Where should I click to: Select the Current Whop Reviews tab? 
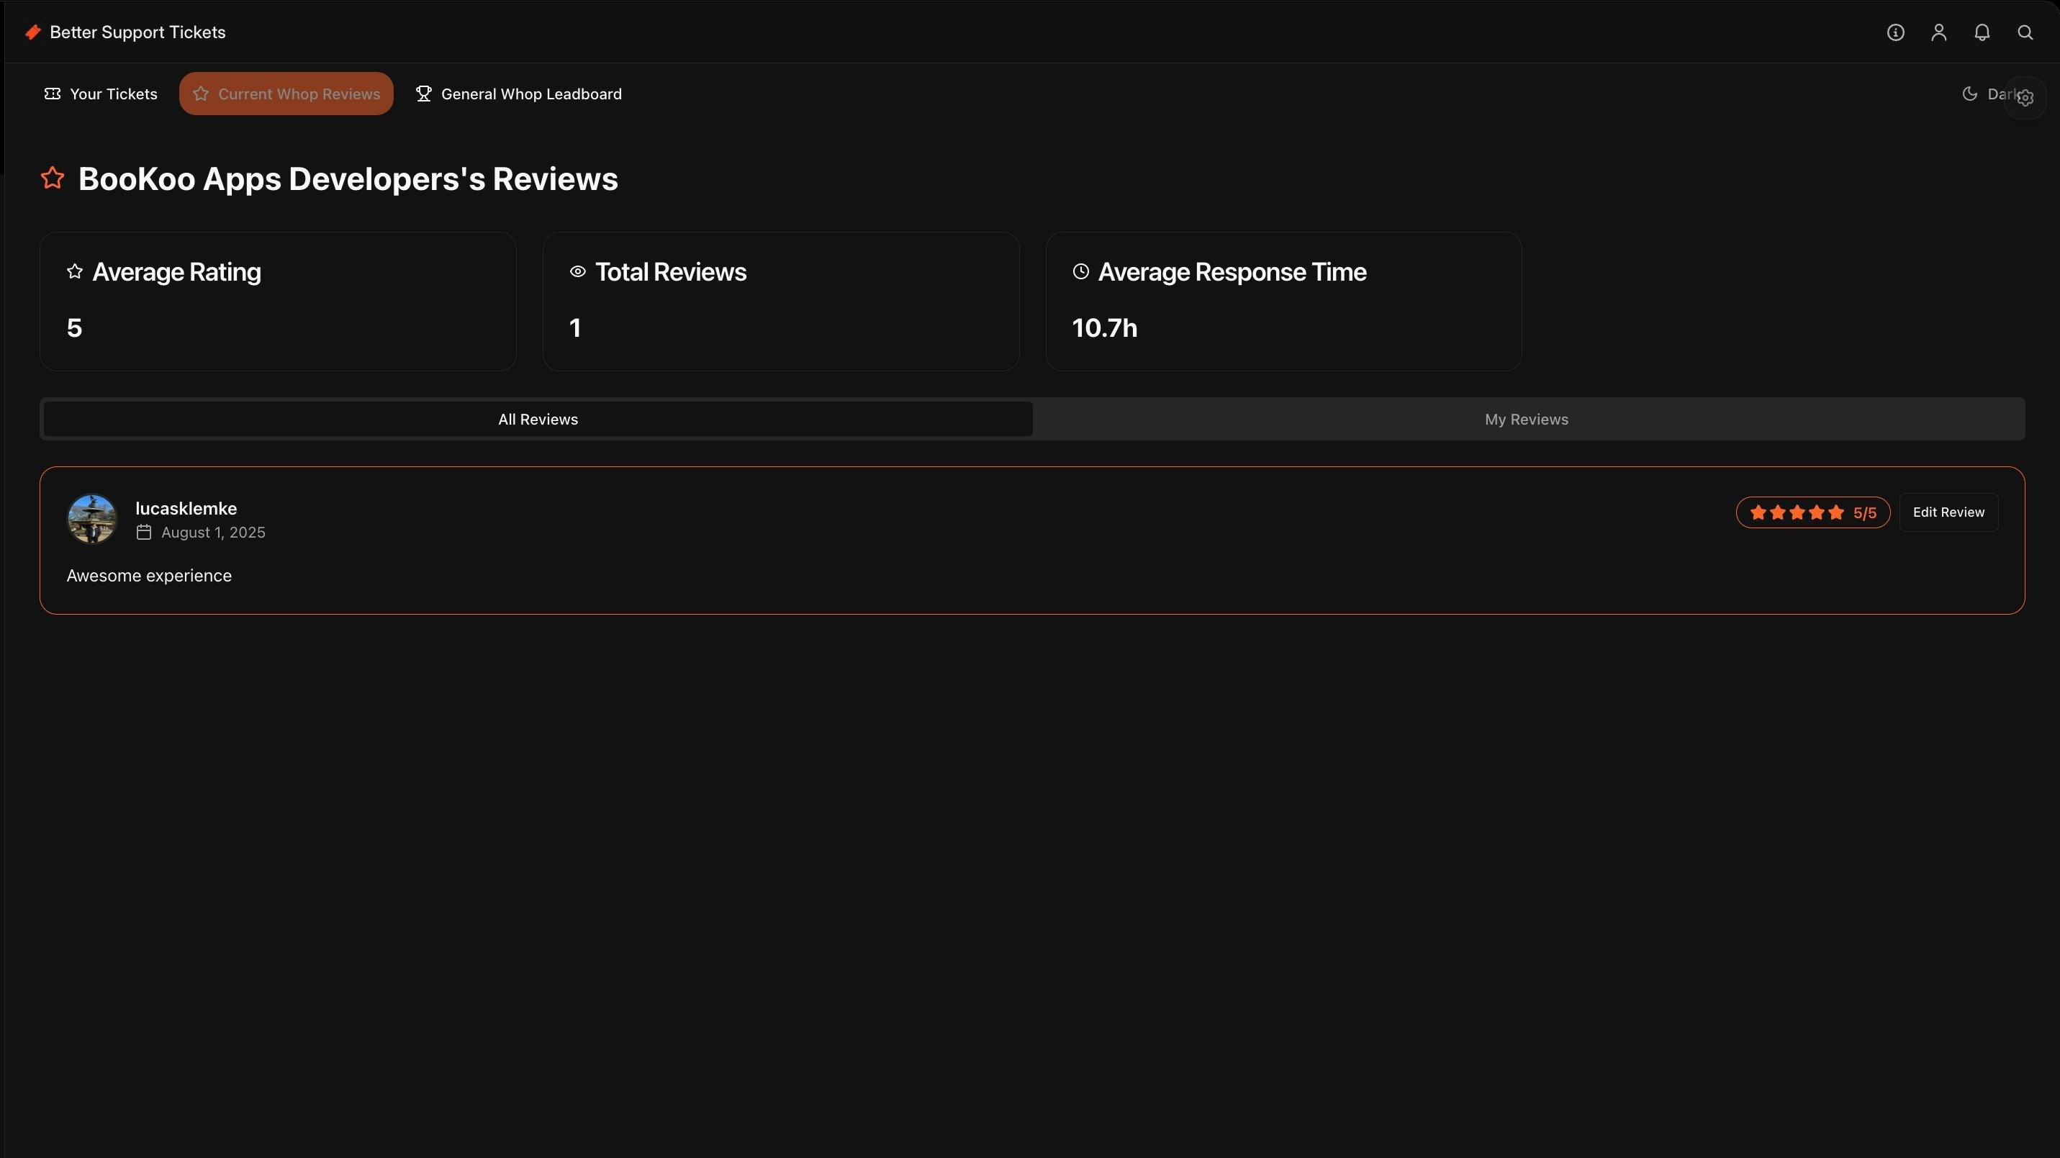(286, 94)
